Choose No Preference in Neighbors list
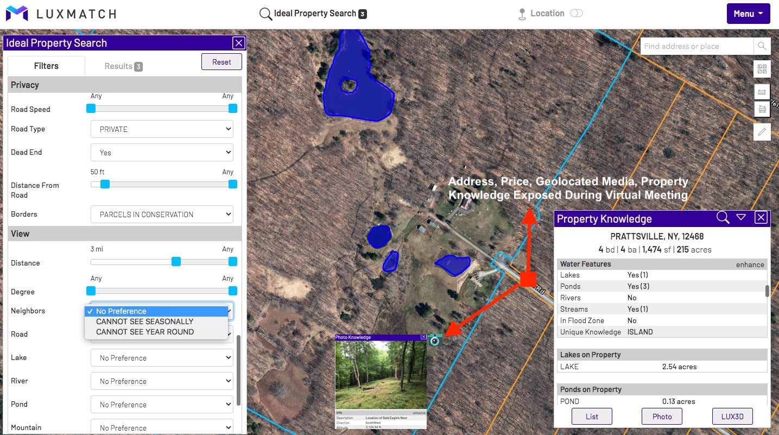Viewport: 779px width, 435px height. (156, 311)
